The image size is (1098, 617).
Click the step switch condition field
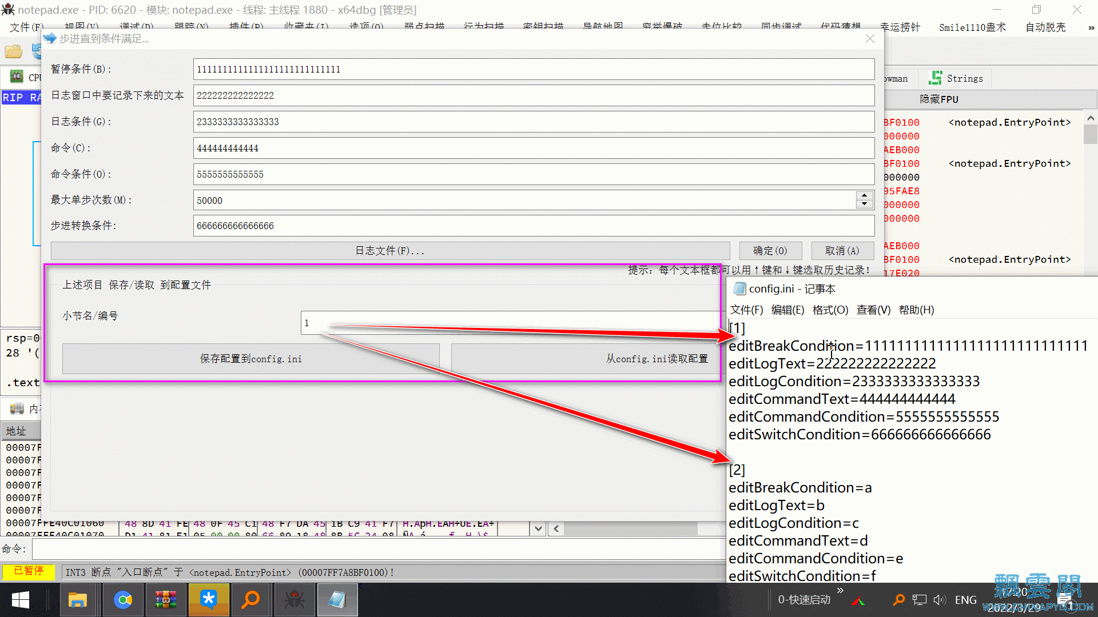534,226
